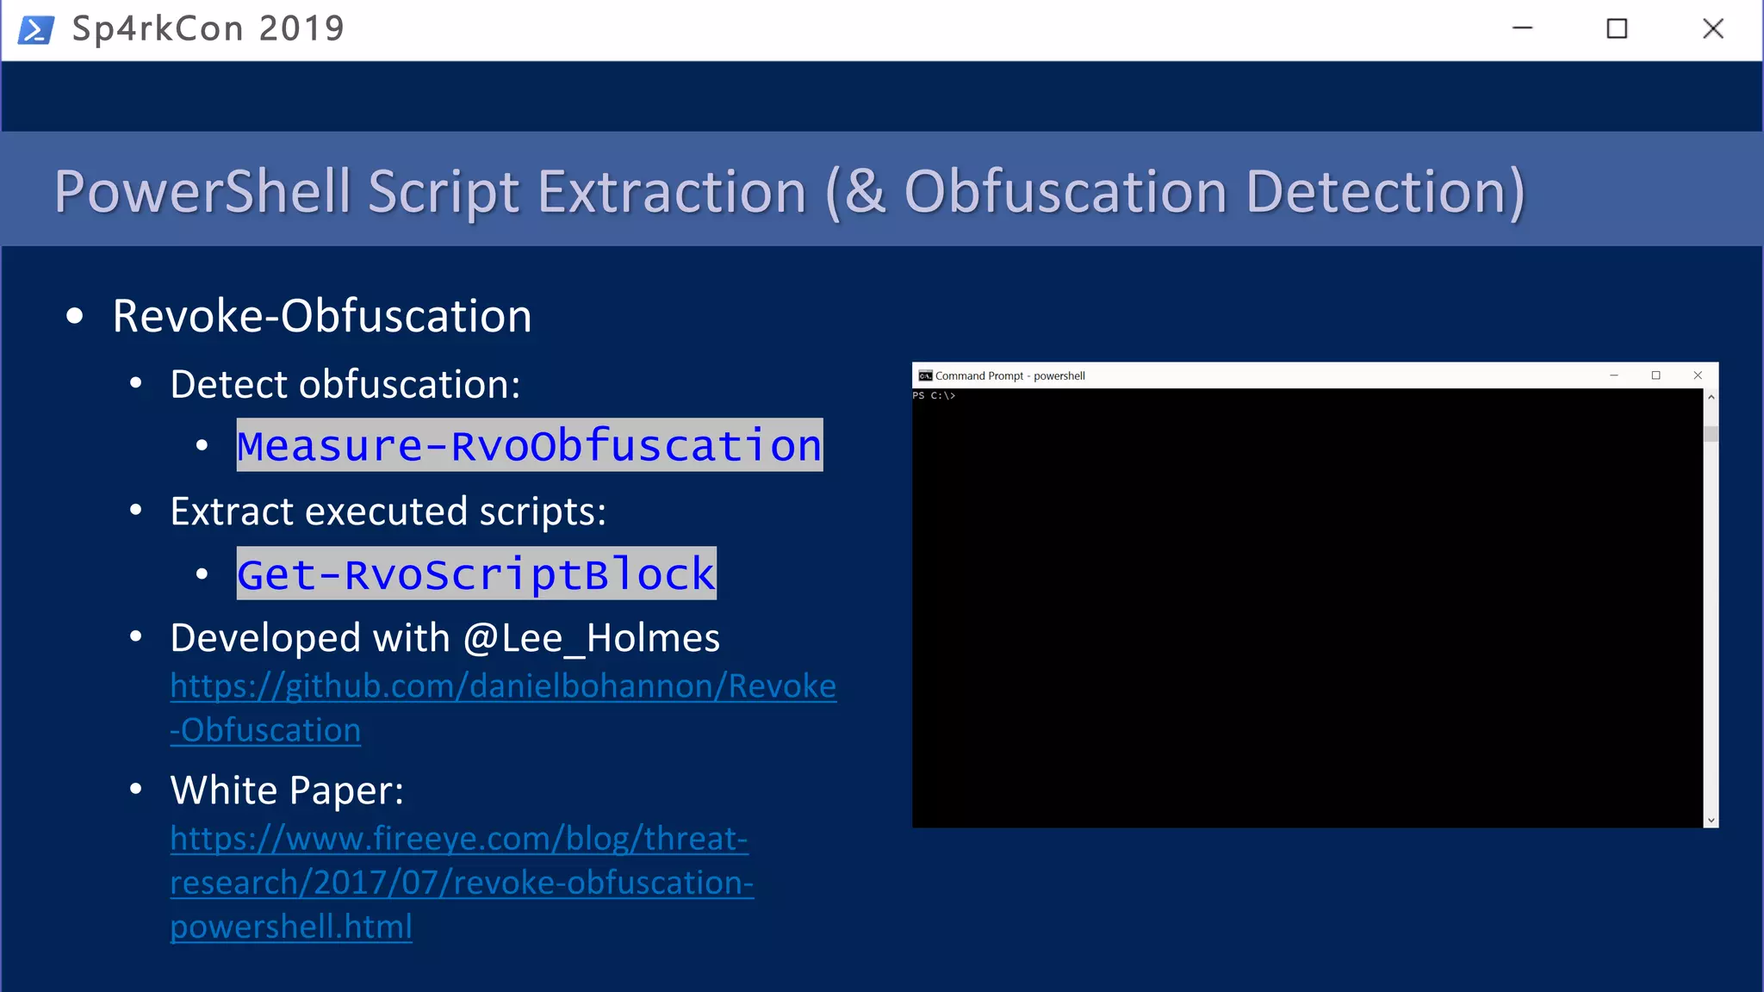The height and width of the screenshot is (992, 1764).
Task: Select the Measure-RvoObfuscation command text
Action: [530, 445]
